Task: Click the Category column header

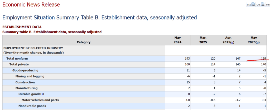Action: click(84, 42)
